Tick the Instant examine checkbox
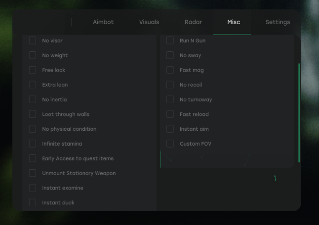The image size is (319, 225). coord(33,188)
